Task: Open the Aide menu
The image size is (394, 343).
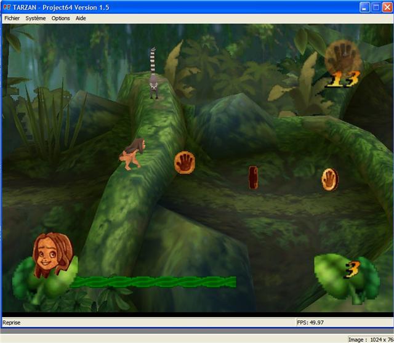Action: [x=81, y=18]
